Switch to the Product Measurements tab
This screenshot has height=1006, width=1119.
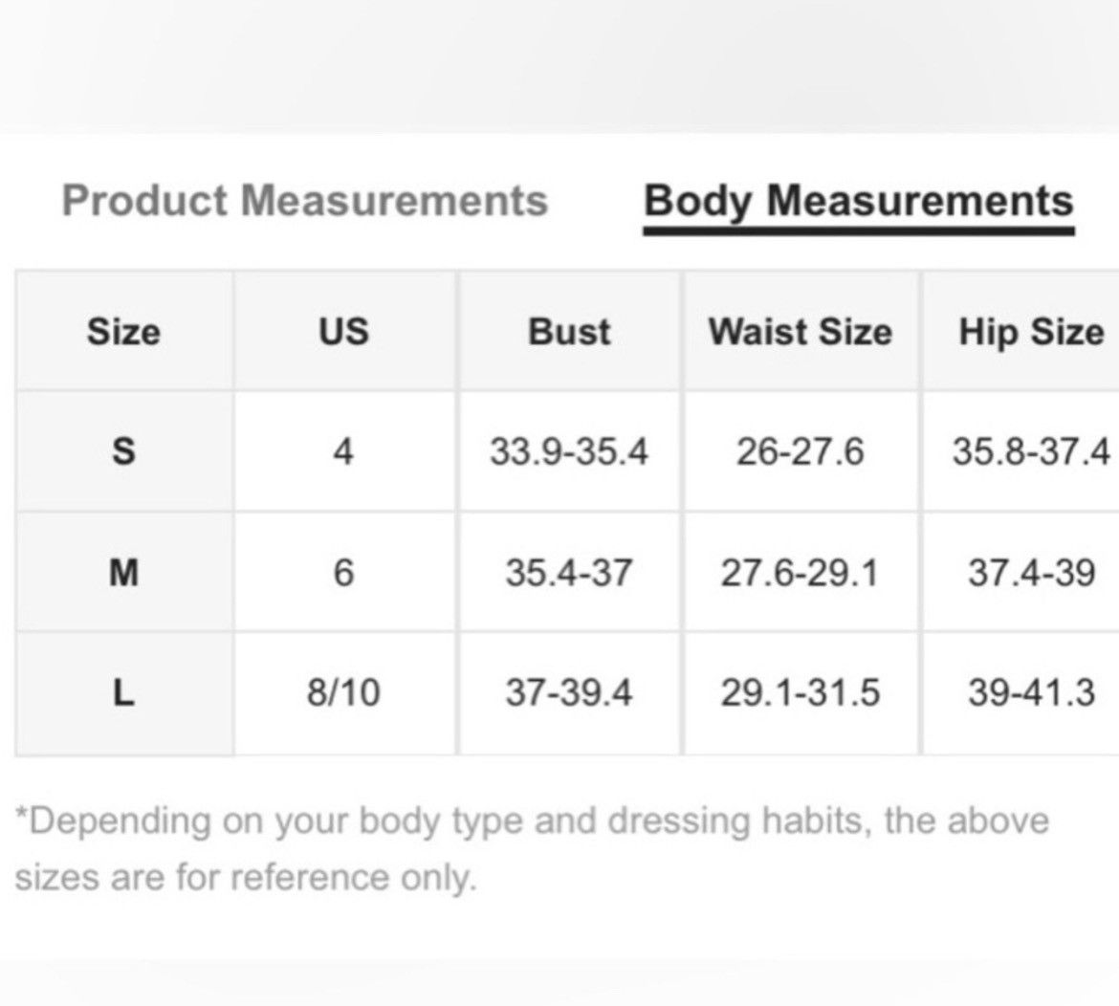(x=305, y=201)
